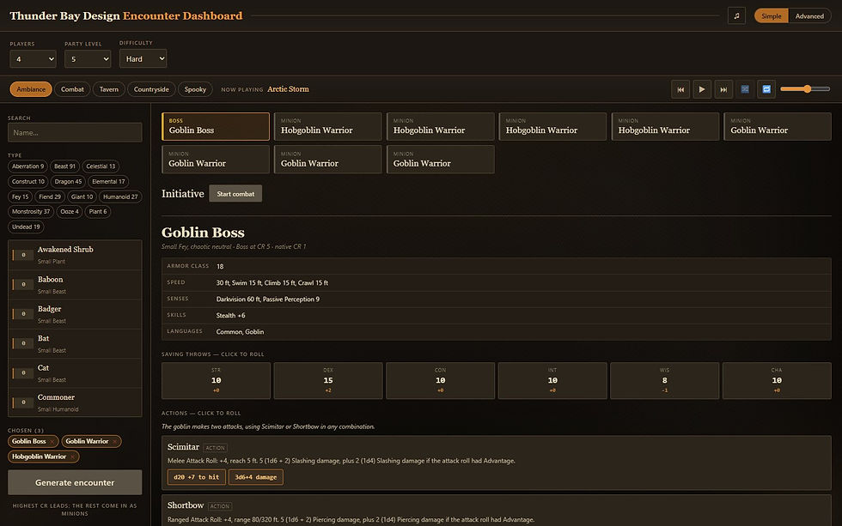Screen dimensions: 842x526
Task: Filter creatures by Beast type
Action: coord(65,166)
